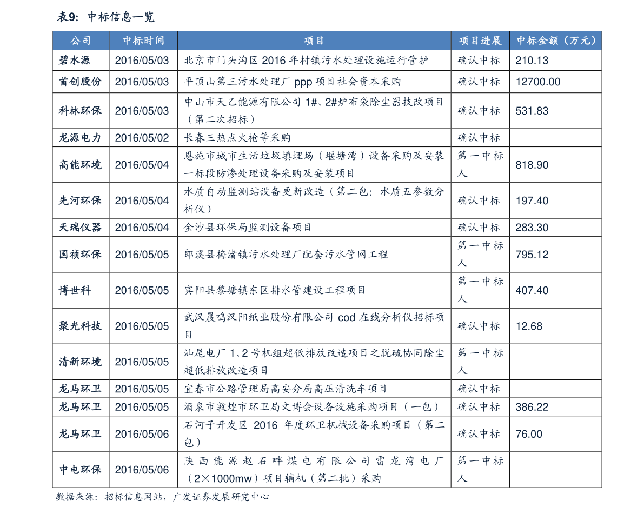Click the amount 283.30
The height and width of the screenshot is (514, 644).
tap(532, 228)
